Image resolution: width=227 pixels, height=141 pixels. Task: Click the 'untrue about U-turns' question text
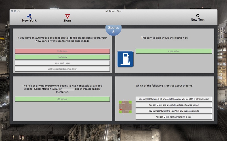165,86
